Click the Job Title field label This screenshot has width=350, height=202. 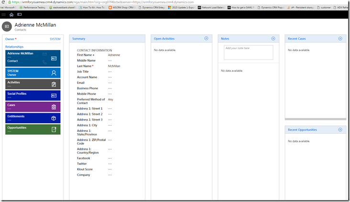point(83,72)
